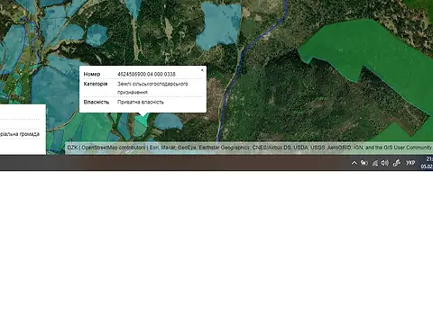The width and height of the screenshot is (433, 324).
Task: Open the OpenStreetMap contributors attribution link
Action: click(114, 148)
